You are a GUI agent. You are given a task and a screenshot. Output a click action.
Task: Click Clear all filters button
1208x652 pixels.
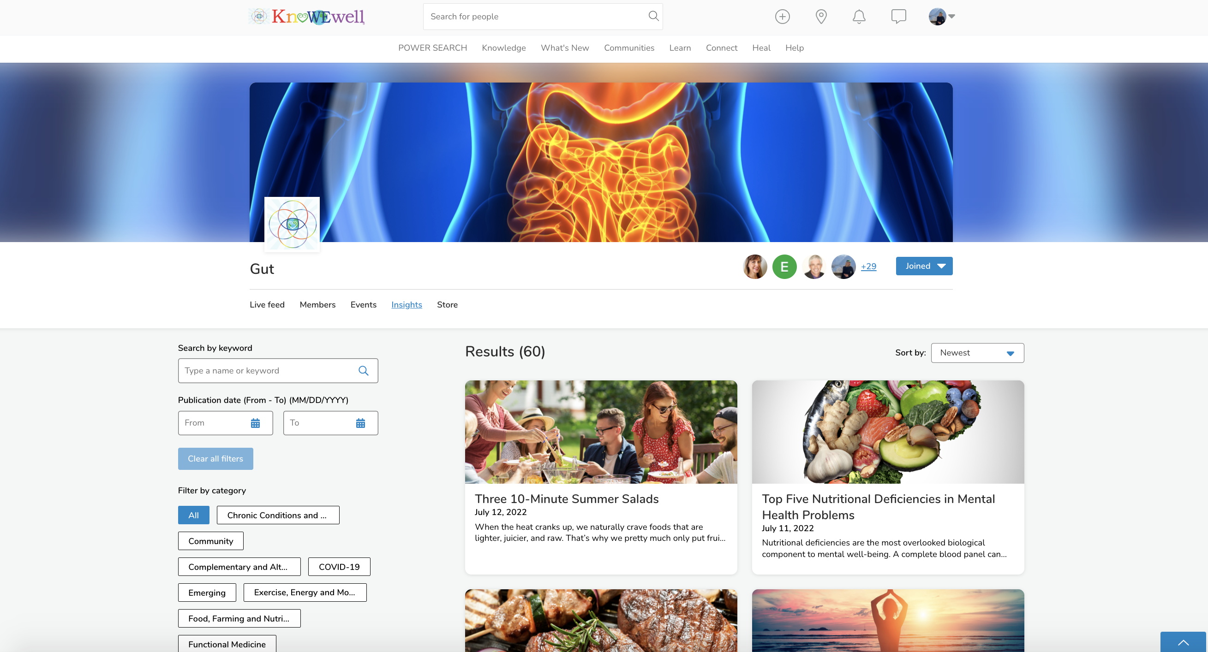point(215,458)
